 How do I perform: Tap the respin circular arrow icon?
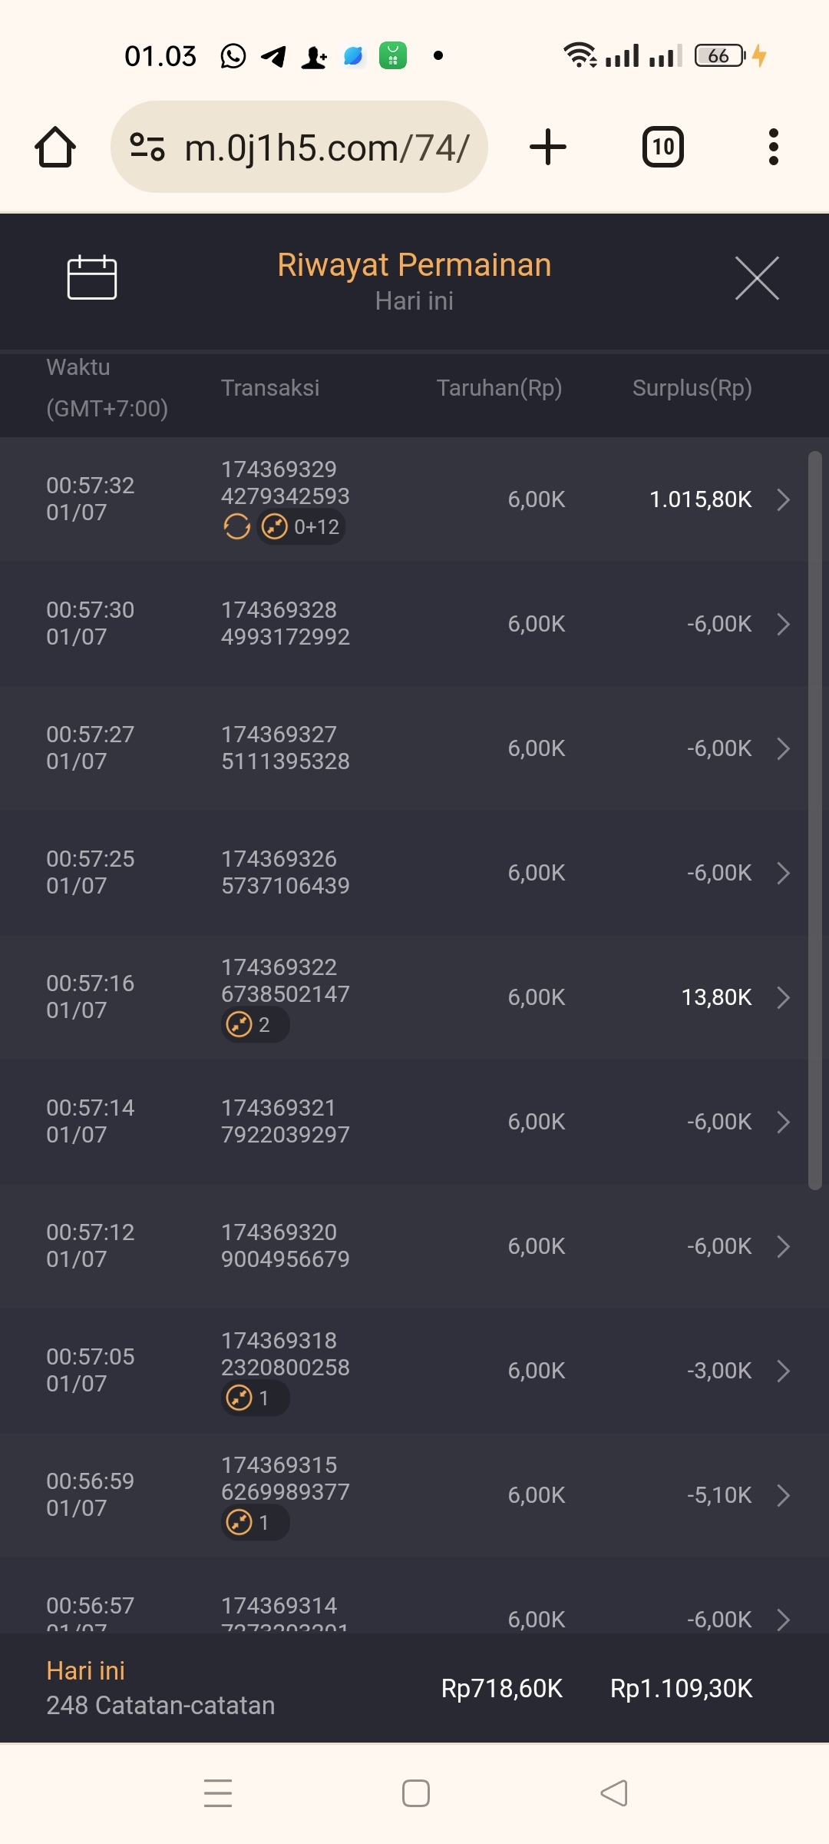pos(236,527)
